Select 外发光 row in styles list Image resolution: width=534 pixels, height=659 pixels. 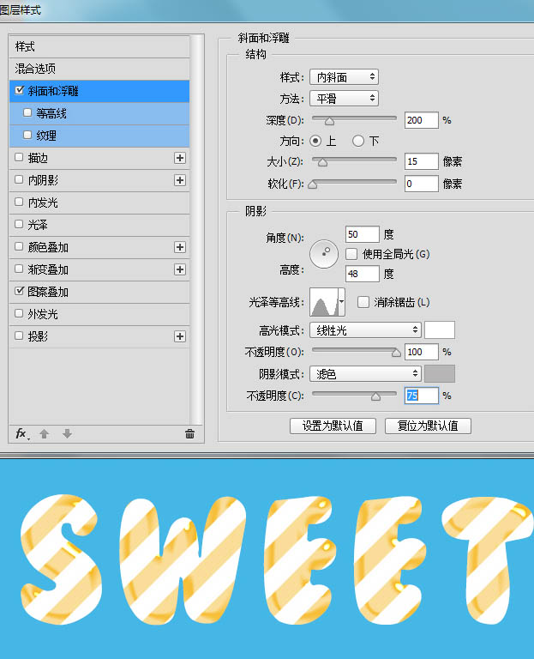click(x=99, y=314)
